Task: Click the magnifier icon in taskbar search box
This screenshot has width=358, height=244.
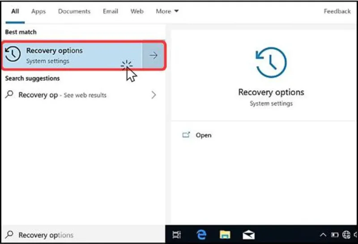Action: point(9,235)
